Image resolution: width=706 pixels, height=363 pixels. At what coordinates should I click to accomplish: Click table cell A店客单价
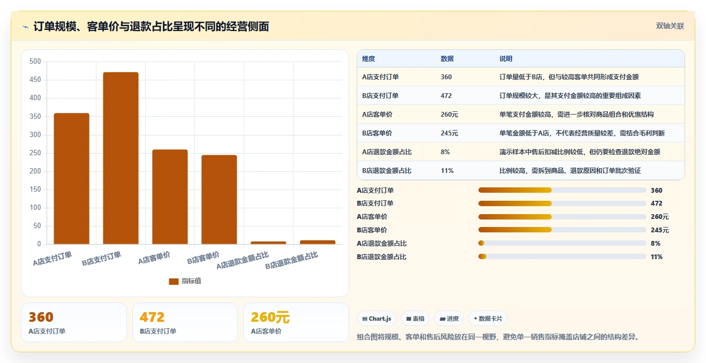coord(377,115)
